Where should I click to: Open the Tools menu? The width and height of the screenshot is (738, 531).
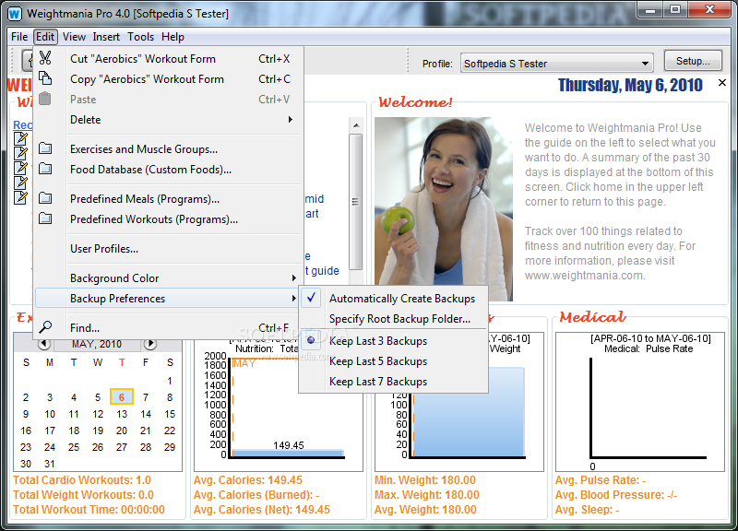click(x=140, y=37)
